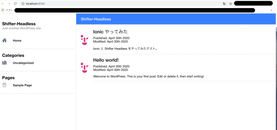Bookmark page with the star icon
Screen dimensions: 277x130
[230, 4]
